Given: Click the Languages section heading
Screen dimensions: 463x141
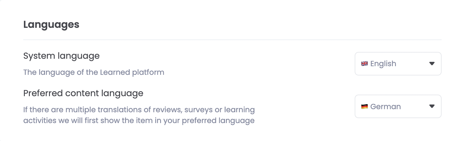Looking at the screenshot, I should [51, 24].
